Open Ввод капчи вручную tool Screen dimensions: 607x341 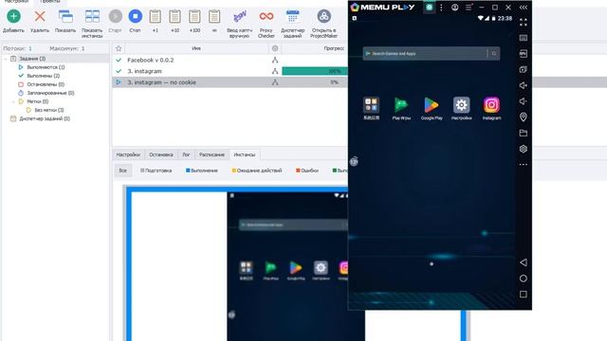tap(240, 17)
